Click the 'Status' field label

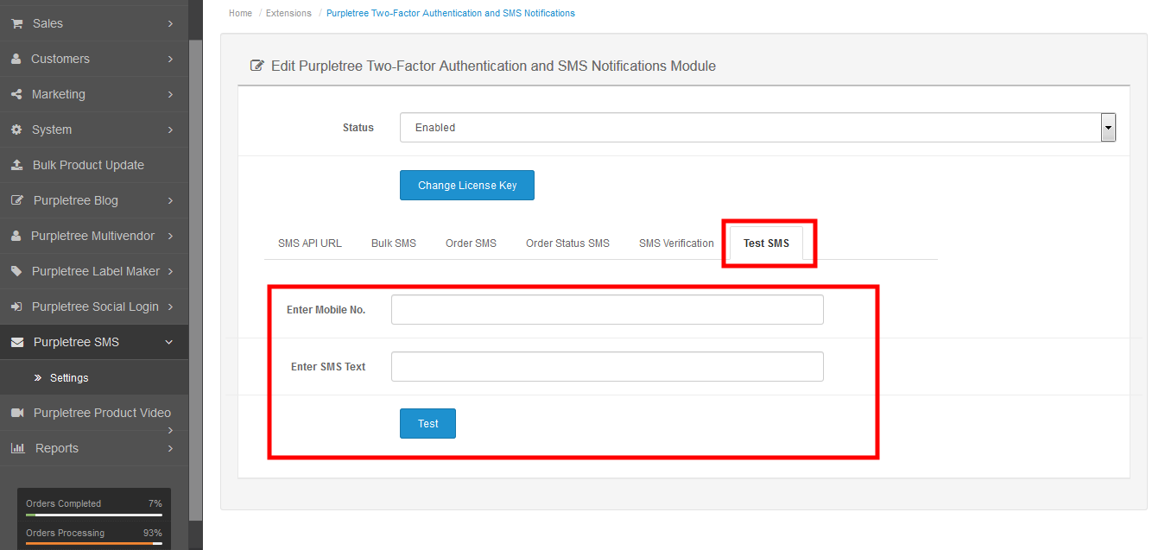point(358,128)
